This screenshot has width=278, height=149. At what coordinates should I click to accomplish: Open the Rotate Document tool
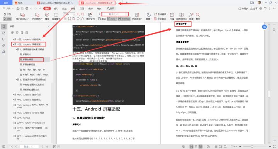coord(90,17)
